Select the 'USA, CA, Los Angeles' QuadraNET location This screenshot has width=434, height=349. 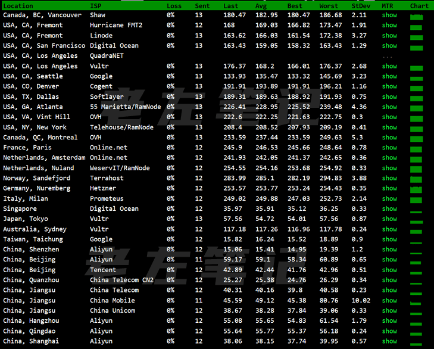click(x=40, y=56)
